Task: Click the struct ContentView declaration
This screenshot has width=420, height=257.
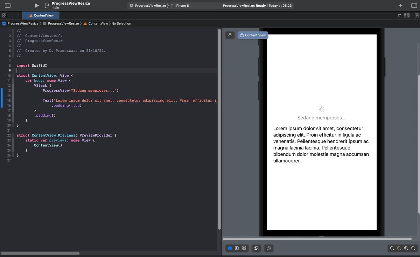Action: tap(45, 75)
